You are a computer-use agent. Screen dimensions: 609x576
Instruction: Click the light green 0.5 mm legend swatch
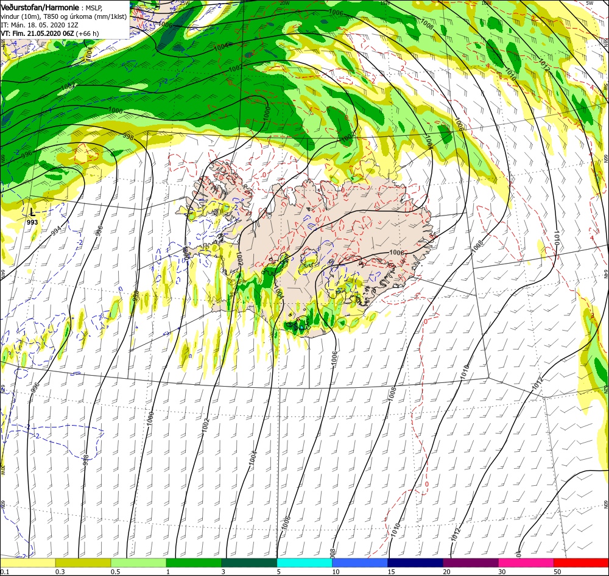(x=138, y=563)
